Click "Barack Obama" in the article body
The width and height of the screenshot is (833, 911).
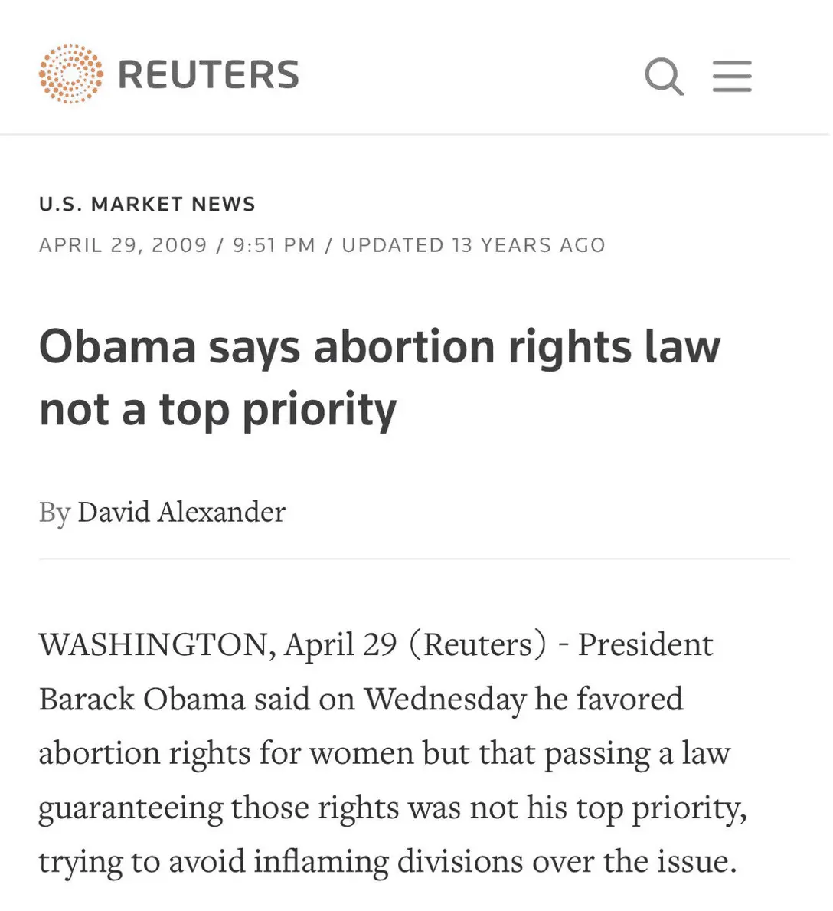coord(142,699)
